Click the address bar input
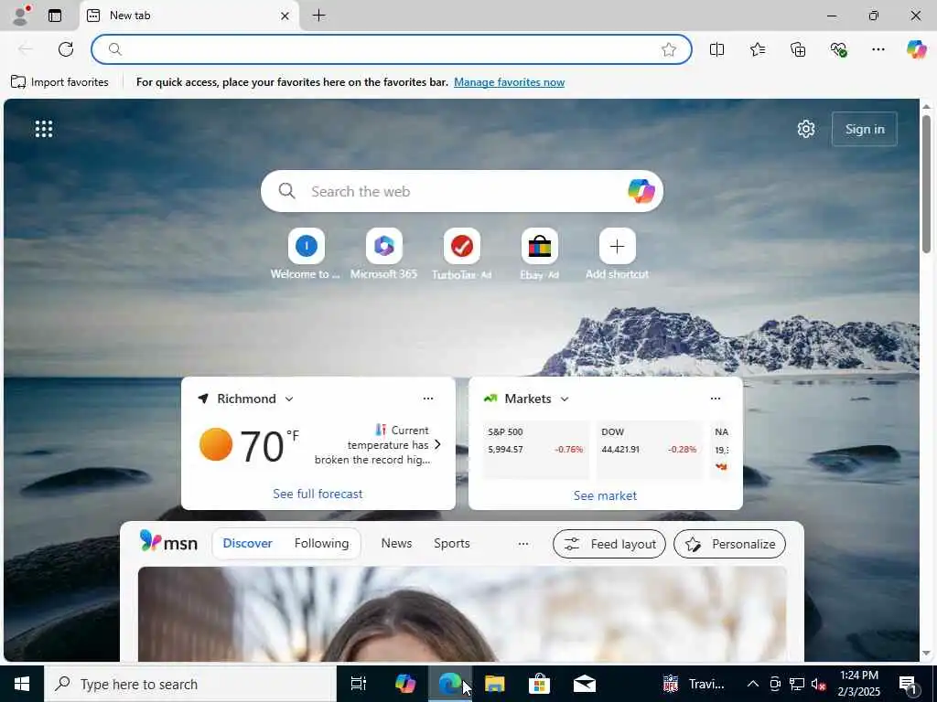This screenshot has height=702, width=937. [x=392, y=49]
